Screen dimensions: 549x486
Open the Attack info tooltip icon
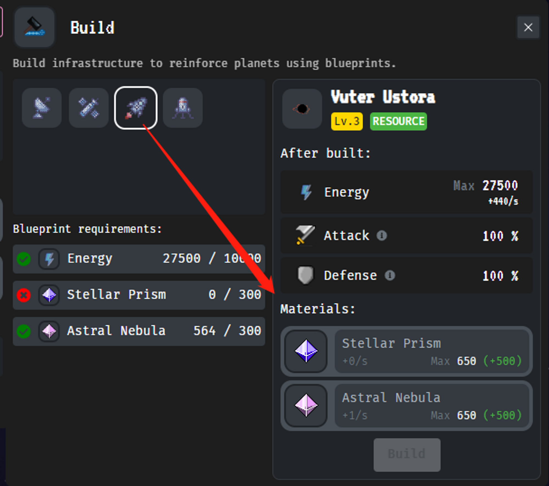coord(382,235)
